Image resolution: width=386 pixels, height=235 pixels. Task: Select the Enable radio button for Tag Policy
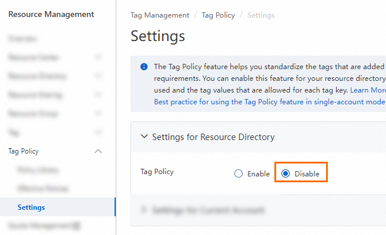[x=239, y=173]
